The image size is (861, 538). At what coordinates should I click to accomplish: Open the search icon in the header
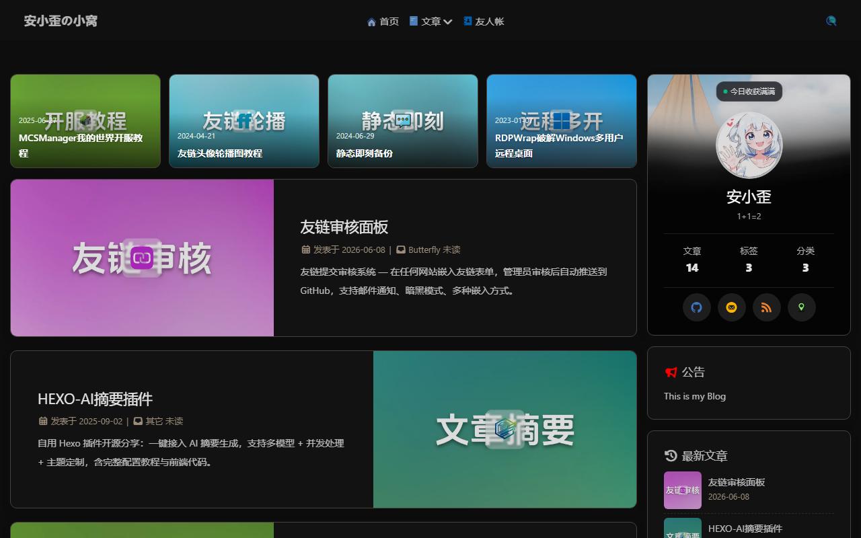coord(831,21)
